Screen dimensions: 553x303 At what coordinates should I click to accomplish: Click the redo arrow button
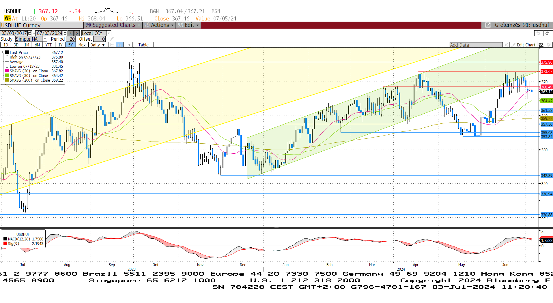pos(548,33)
